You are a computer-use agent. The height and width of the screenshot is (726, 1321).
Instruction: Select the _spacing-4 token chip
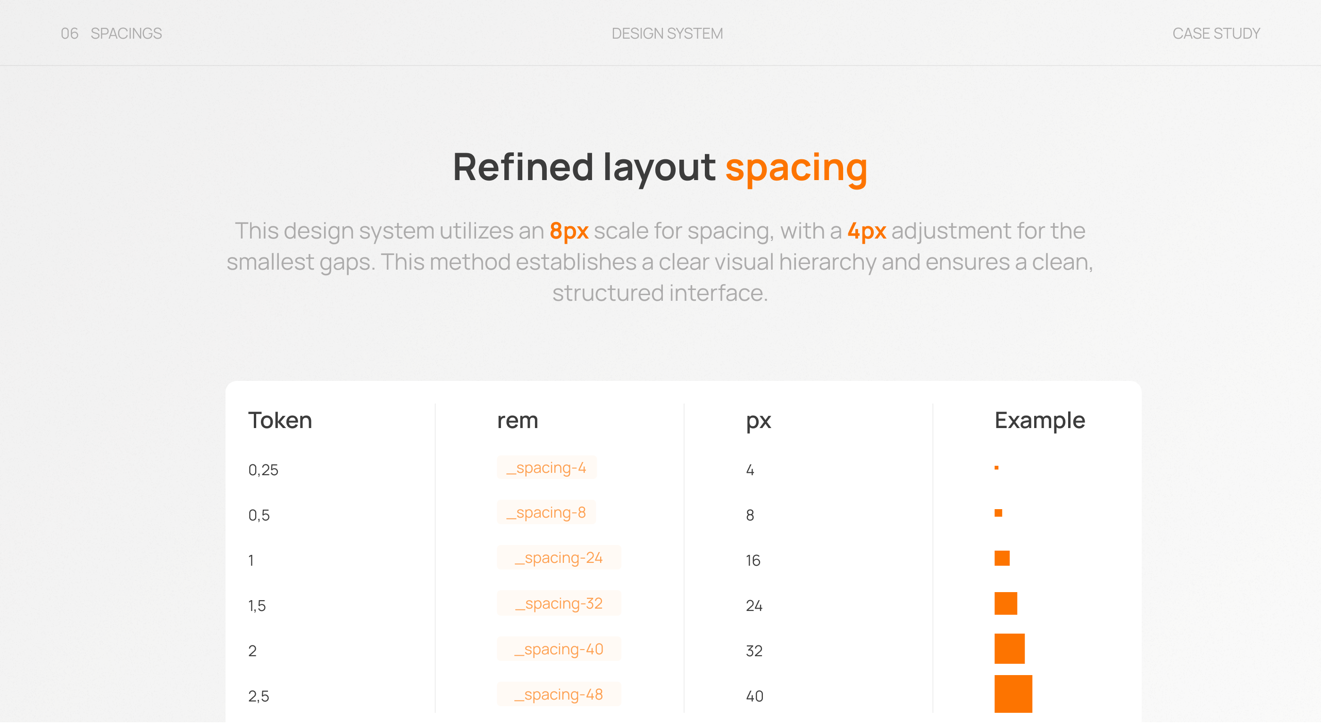(x=547, y=468)
